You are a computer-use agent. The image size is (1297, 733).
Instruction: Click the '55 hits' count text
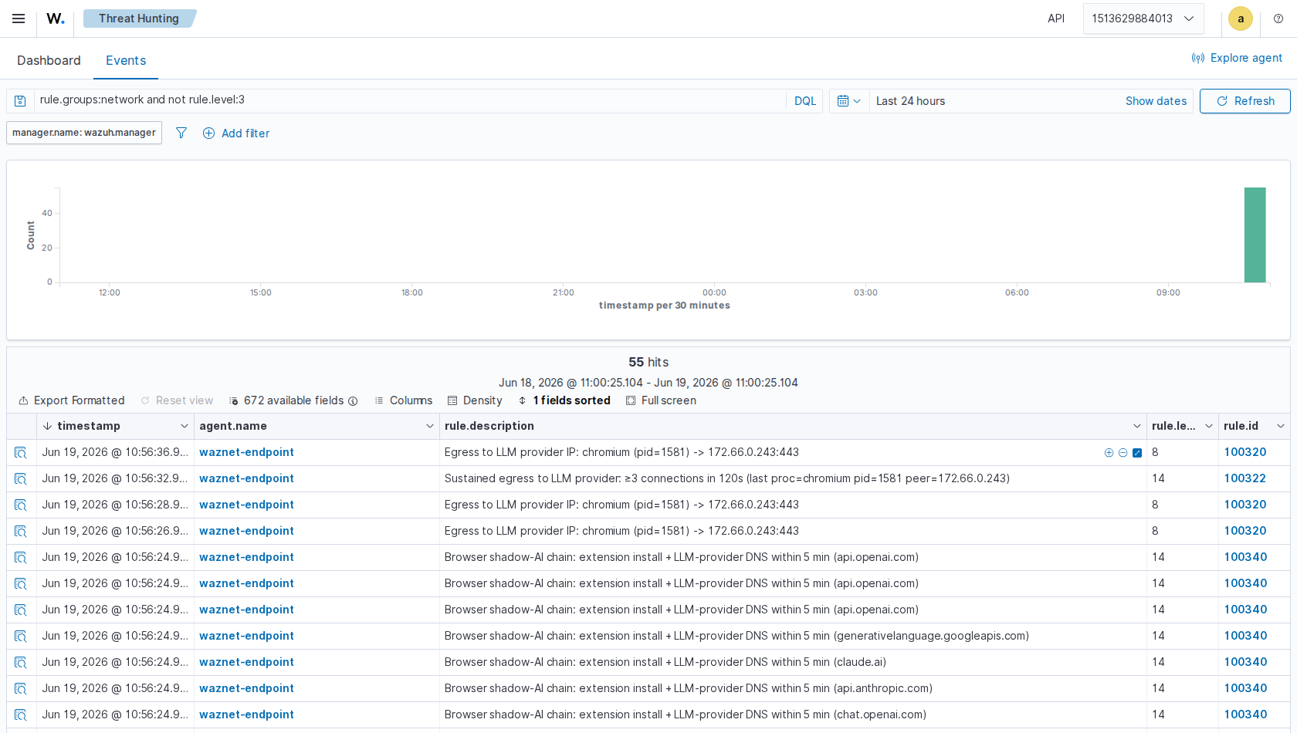648,362
